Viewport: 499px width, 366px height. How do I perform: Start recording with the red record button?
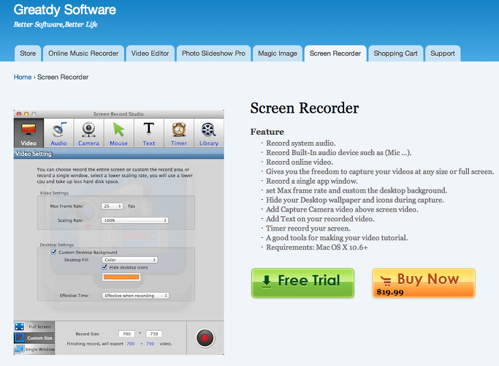tap(205, 338)
